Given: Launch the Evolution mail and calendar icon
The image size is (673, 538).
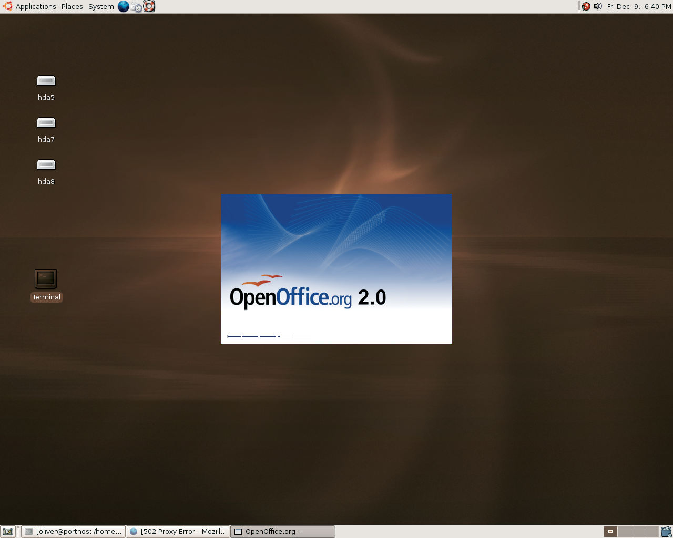Looking at the screenshot, I should point(137,6).
